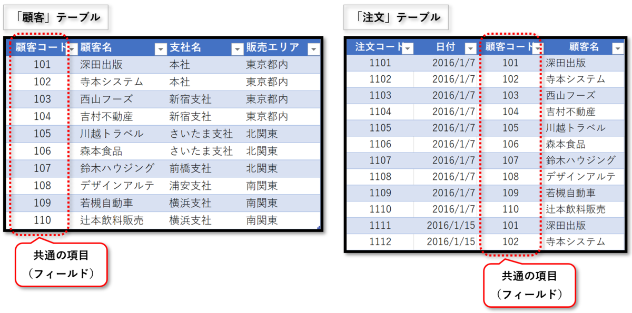
Task: Click 鈴木ハウジング in the 注文 table
Action: 580,160
